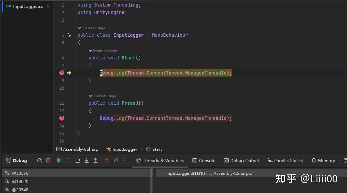Expand the breadcrumb chevron after InputLogger
The width and height of the screenshot is (347, 193).
tap(142, 149)
